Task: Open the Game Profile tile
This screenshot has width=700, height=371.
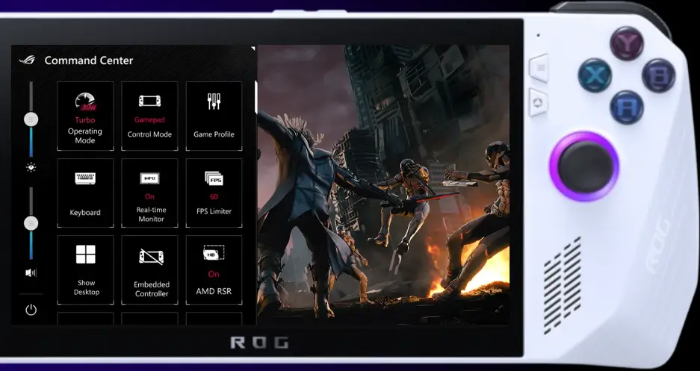Action: pos(214,116)
